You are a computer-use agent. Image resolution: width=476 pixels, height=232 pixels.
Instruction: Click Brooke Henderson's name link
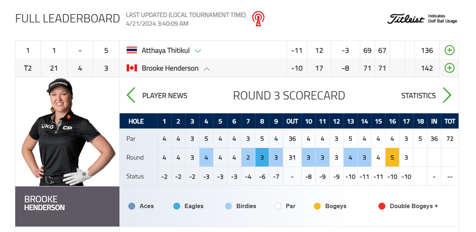coord(170,68)
